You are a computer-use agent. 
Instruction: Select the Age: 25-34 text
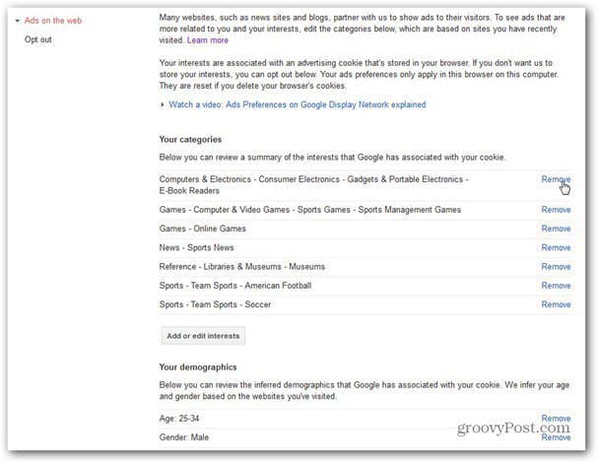[x=179, y=418]
